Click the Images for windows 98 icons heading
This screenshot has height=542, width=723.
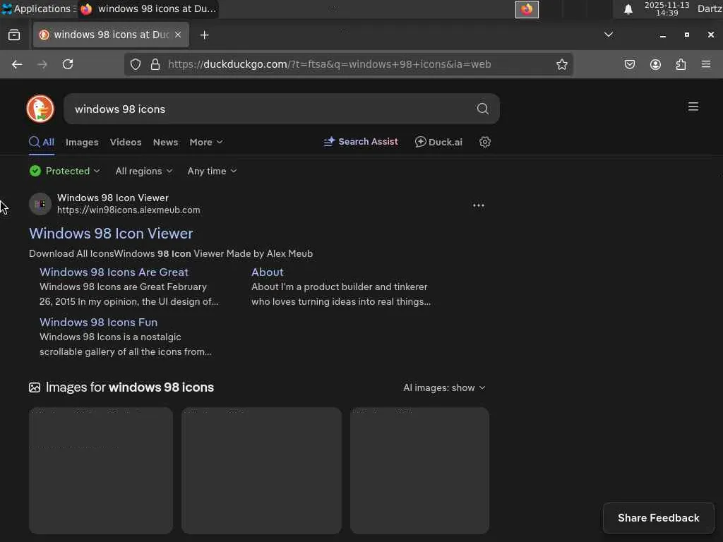point(130,387)
